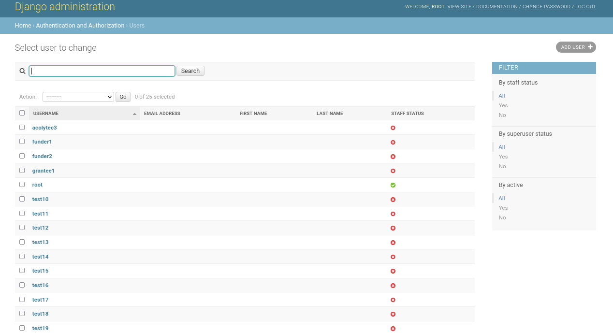Screen dimensions: 613x333
Task: Click red staff status icon for test18
Action: (393, 314)
